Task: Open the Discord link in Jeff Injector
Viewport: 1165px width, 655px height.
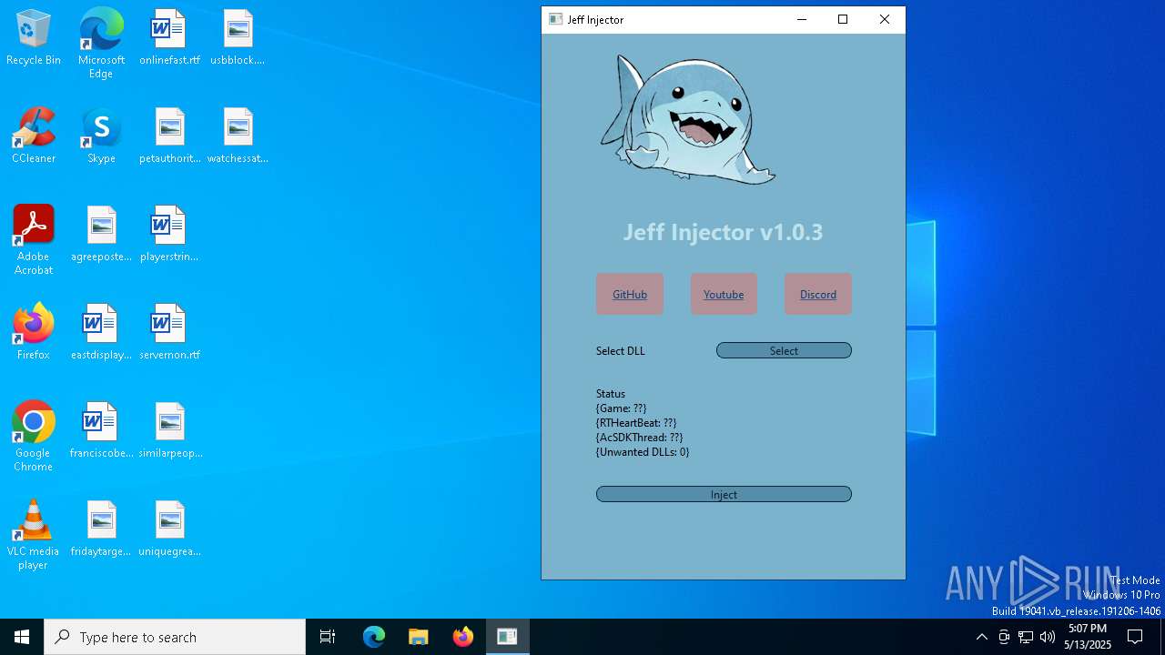Action: 818,294
